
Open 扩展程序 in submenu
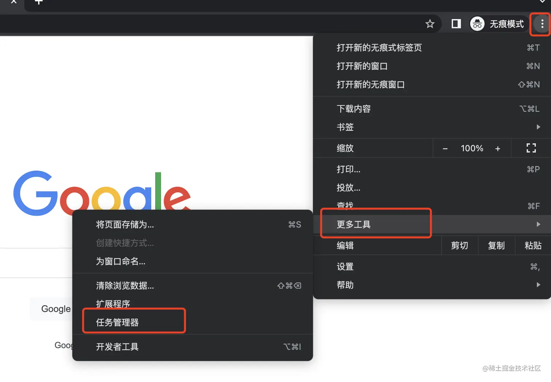(192, 304)
